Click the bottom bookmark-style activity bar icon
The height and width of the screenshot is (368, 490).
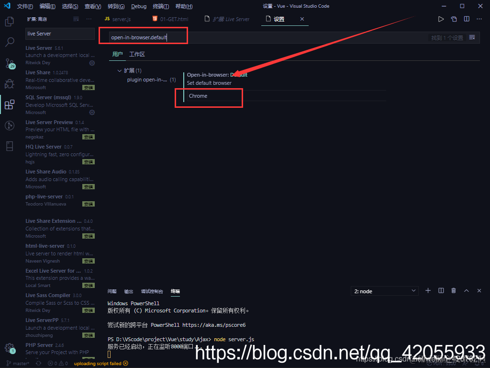pos(10,146)
